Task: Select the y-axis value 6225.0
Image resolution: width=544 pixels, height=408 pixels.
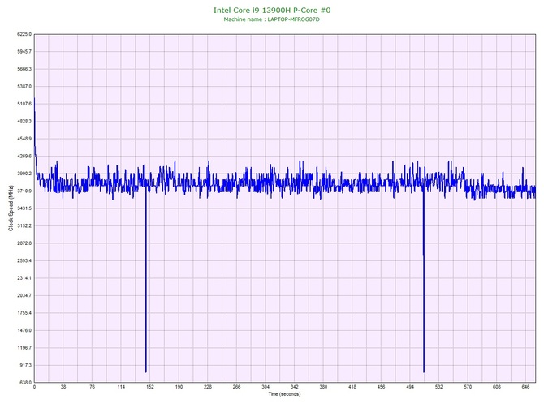Action: (24, 34)
